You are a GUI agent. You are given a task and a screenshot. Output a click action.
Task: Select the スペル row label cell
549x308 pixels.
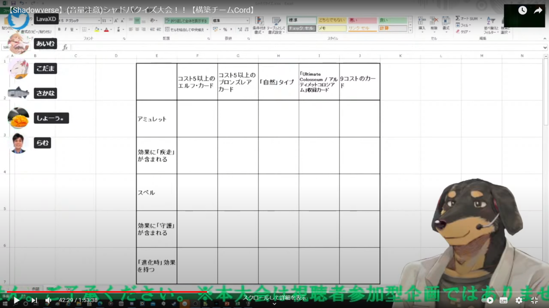click(156, 192)
